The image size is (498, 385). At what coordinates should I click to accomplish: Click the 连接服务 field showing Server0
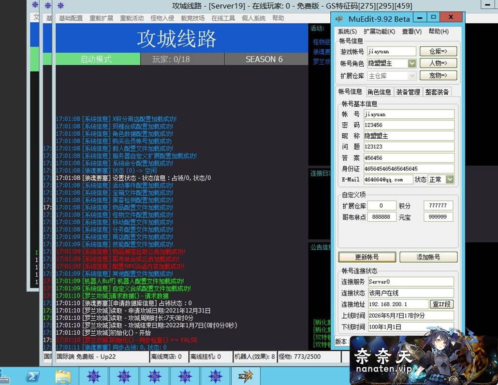pos(410,282)
